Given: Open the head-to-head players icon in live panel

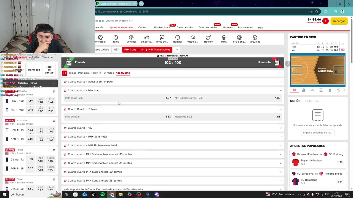Looking at the screenshot, I should click(312, 90).
